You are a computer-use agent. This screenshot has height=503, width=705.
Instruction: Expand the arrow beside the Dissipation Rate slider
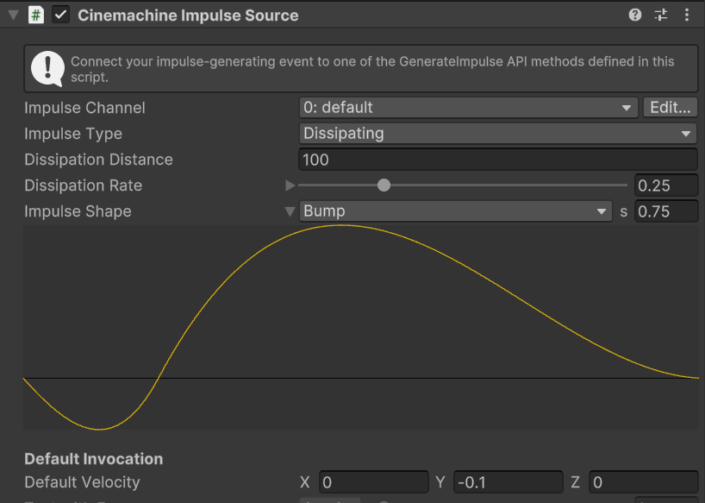[x=290, y=185]
